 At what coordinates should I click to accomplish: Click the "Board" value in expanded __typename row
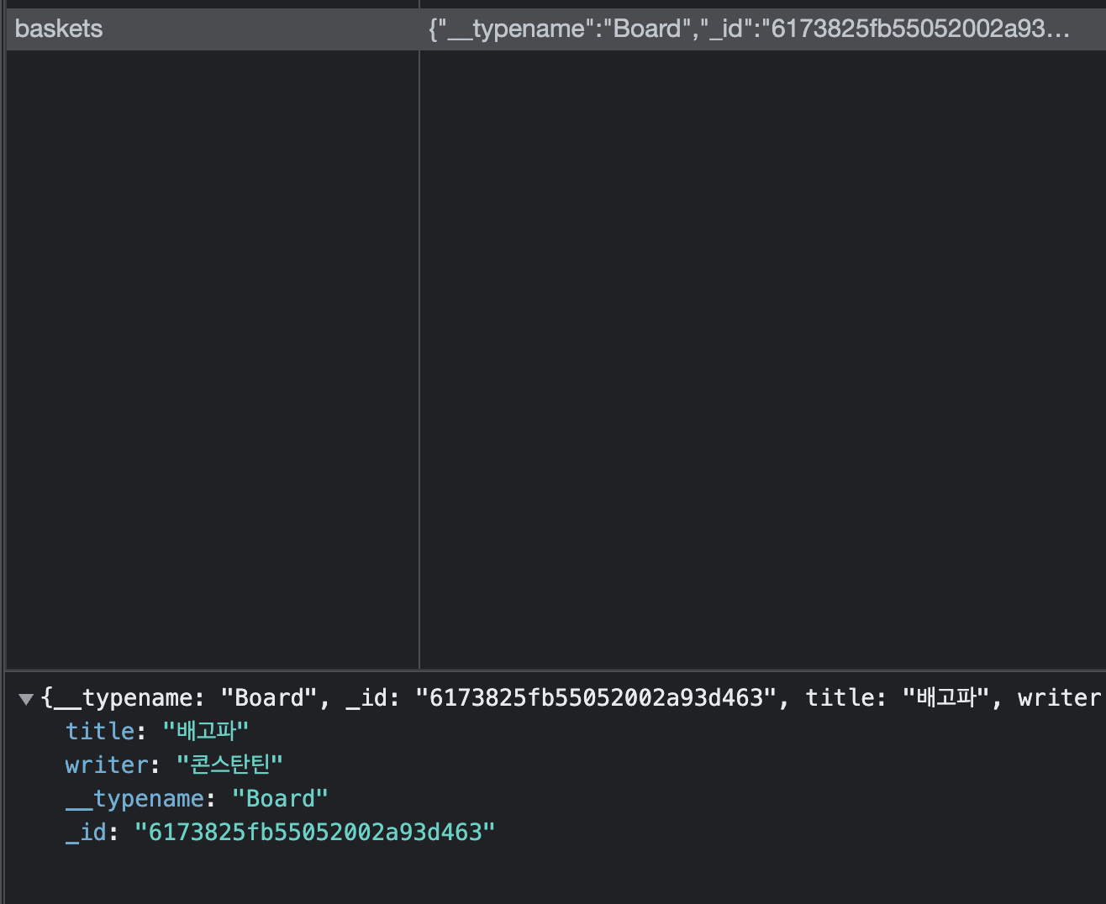click(x=280, y=798)
